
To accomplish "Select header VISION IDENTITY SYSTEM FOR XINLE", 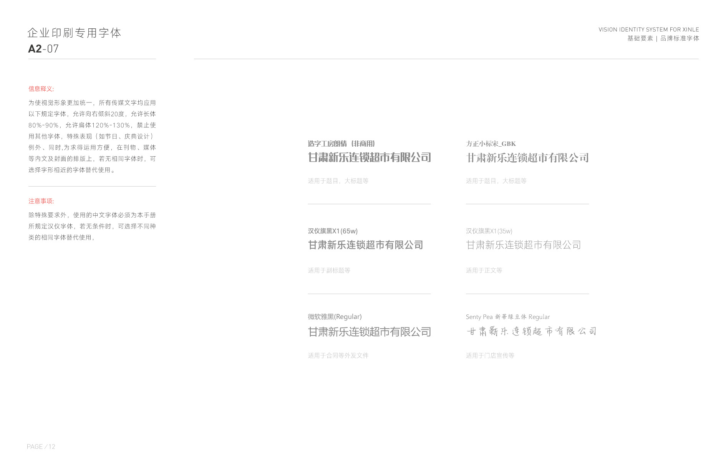I will pyautogui.click(x=648, y=30).
